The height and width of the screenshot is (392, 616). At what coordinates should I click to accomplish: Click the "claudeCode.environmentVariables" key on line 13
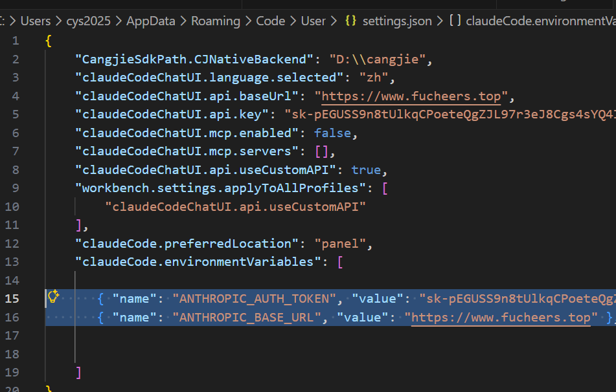[x=198, y=262]
